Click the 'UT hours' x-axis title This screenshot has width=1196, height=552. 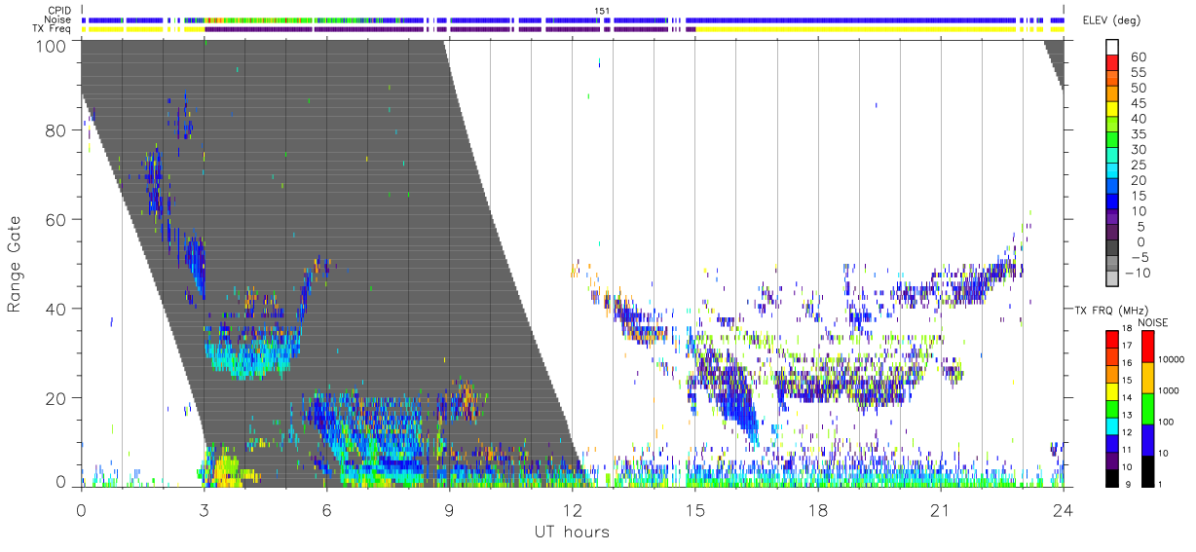[571, 532]
